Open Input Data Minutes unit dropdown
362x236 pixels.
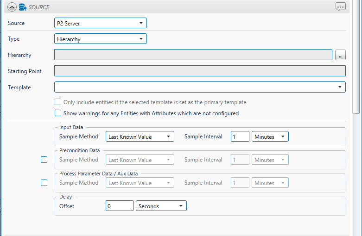point(270,137)
